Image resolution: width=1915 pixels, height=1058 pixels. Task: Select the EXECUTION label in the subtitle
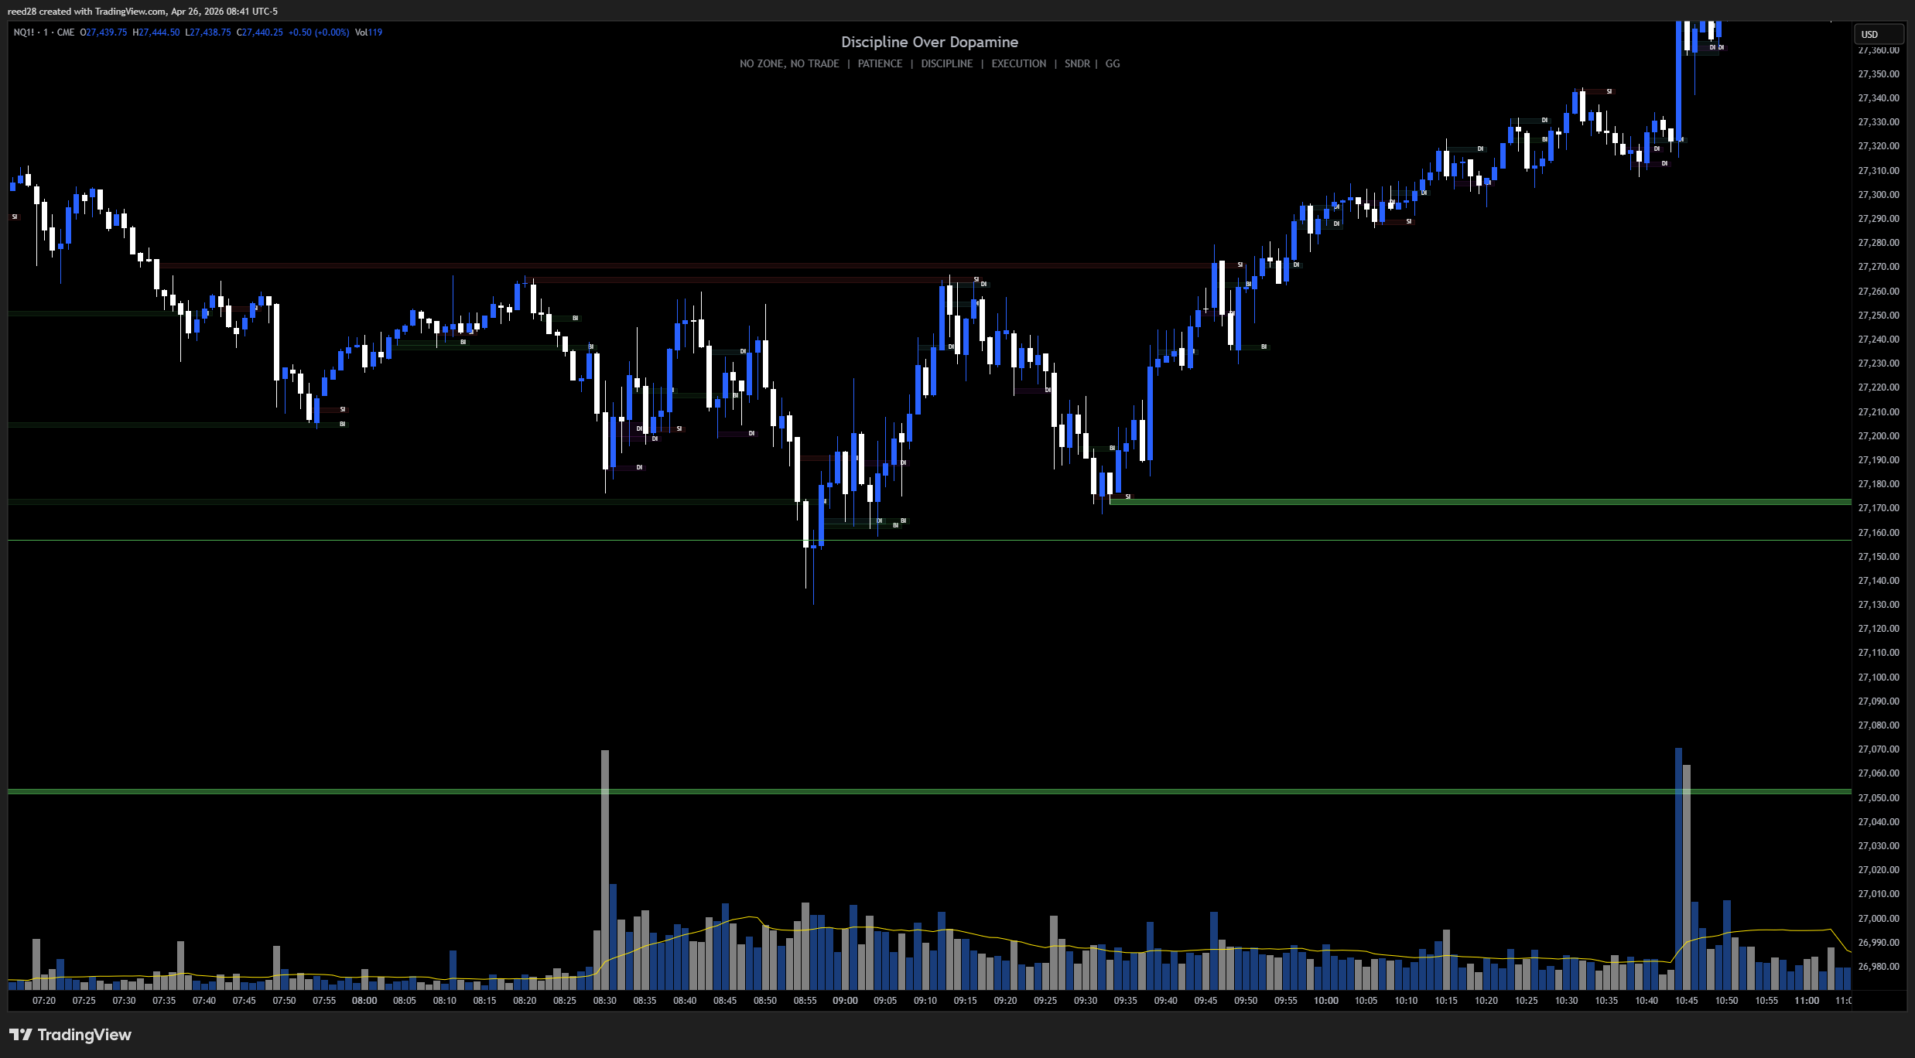1018,63
